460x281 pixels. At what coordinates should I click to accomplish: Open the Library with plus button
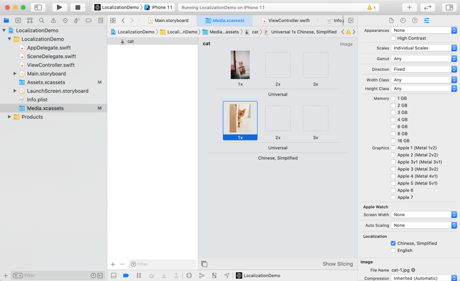tap(409, 7)
